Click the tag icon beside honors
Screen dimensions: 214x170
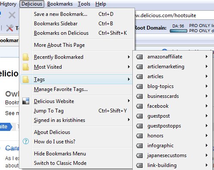point(140,136)
